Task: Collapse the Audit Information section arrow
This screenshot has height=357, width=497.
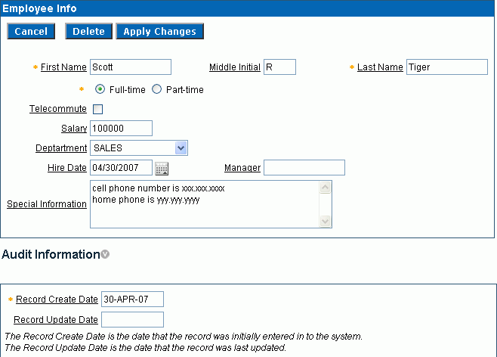Action: 105,255
